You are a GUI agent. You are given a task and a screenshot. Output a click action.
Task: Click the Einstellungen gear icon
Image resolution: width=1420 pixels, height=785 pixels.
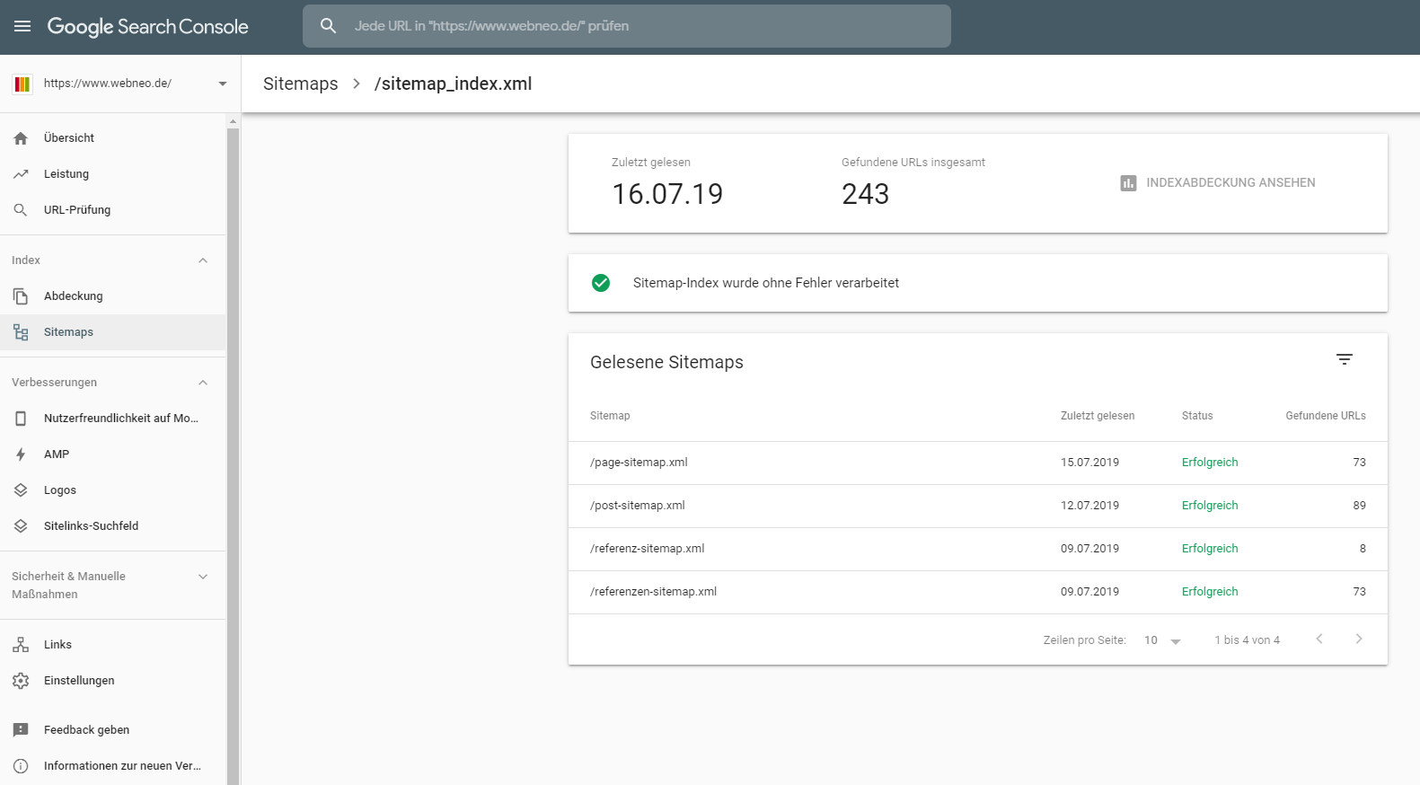[x=21, y=681]
